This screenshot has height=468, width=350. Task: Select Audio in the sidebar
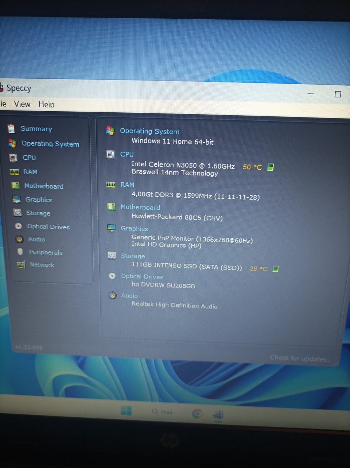[36, 239]
